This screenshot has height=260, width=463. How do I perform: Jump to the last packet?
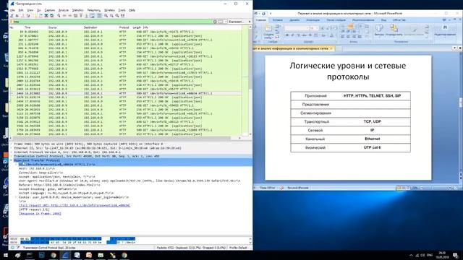click(x=86, y=16)
